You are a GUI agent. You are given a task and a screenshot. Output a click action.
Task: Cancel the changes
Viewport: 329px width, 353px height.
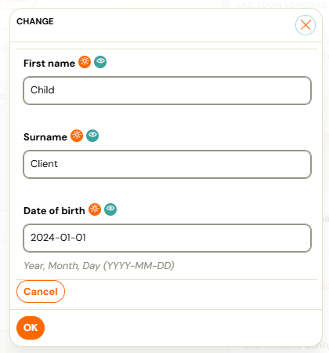tap(41, 291)
